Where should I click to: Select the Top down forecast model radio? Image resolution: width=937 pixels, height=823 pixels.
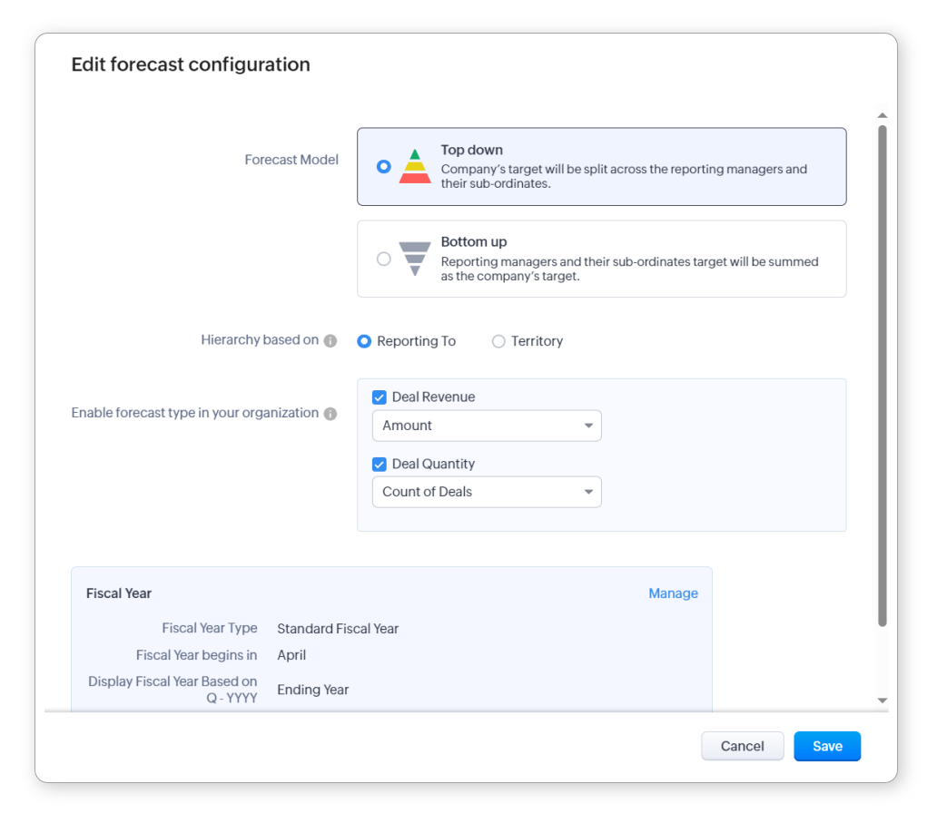[x=384, y=167]
